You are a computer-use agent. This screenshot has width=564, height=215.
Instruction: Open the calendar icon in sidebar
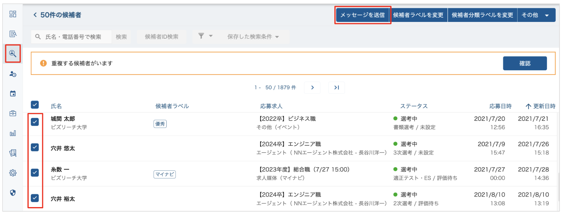pyautogui.click(x=13, y=93)
